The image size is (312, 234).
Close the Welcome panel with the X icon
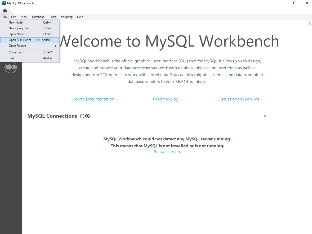[309, 24]
